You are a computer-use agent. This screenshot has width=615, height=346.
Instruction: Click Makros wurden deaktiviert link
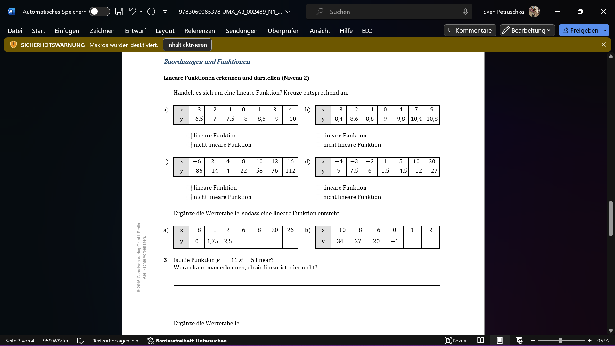pos(124,45)
